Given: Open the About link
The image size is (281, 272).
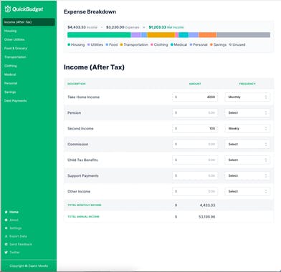Looking at the screenshot, I should coord(14,220).
